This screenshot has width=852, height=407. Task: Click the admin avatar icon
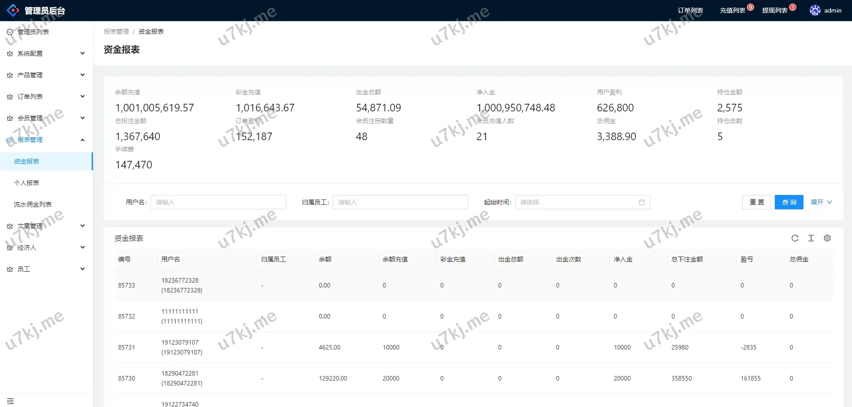tap(815, 10)
